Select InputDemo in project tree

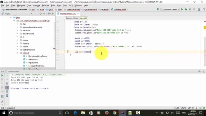point(33,63)
